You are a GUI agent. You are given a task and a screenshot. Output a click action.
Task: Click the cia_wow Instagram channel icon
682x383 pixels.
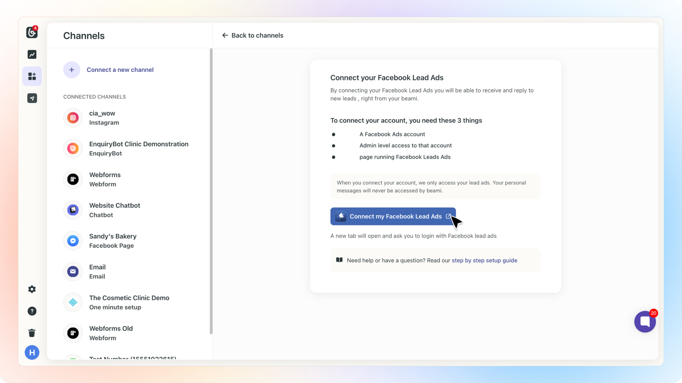73,118
